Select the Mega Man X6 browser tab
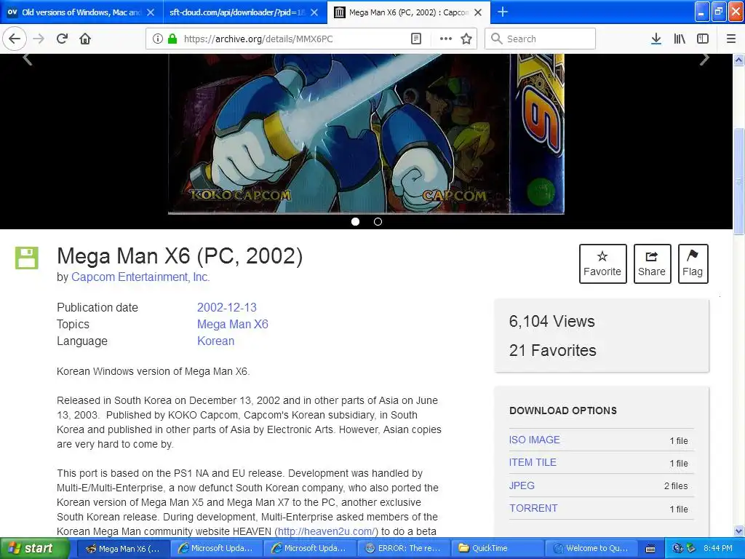This screenshot has height=559, width=745. point(409,12)
